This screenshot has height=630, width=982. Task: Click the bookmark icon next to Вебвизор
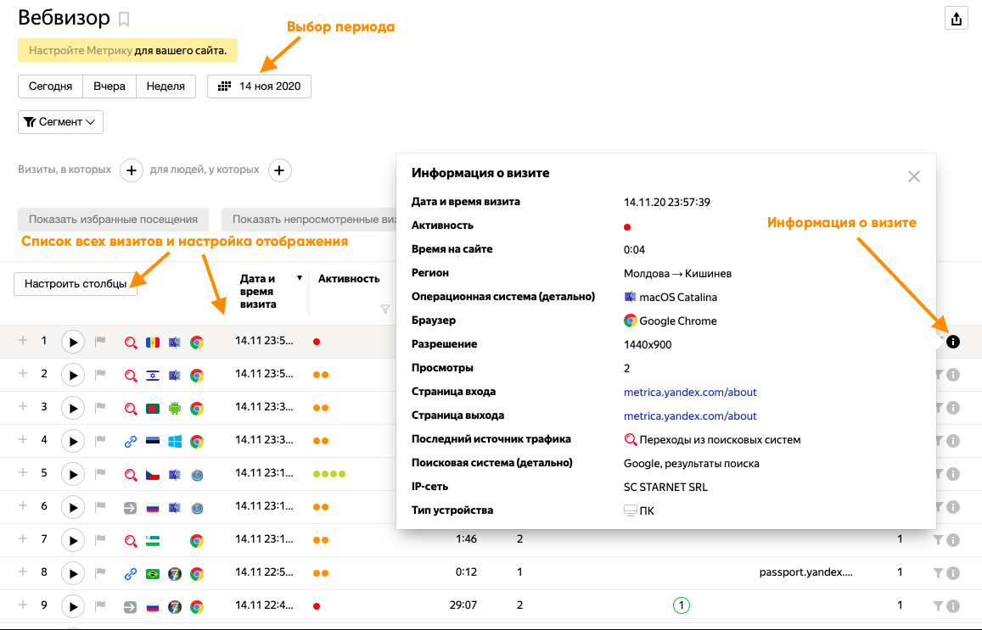tap(124, 20)
